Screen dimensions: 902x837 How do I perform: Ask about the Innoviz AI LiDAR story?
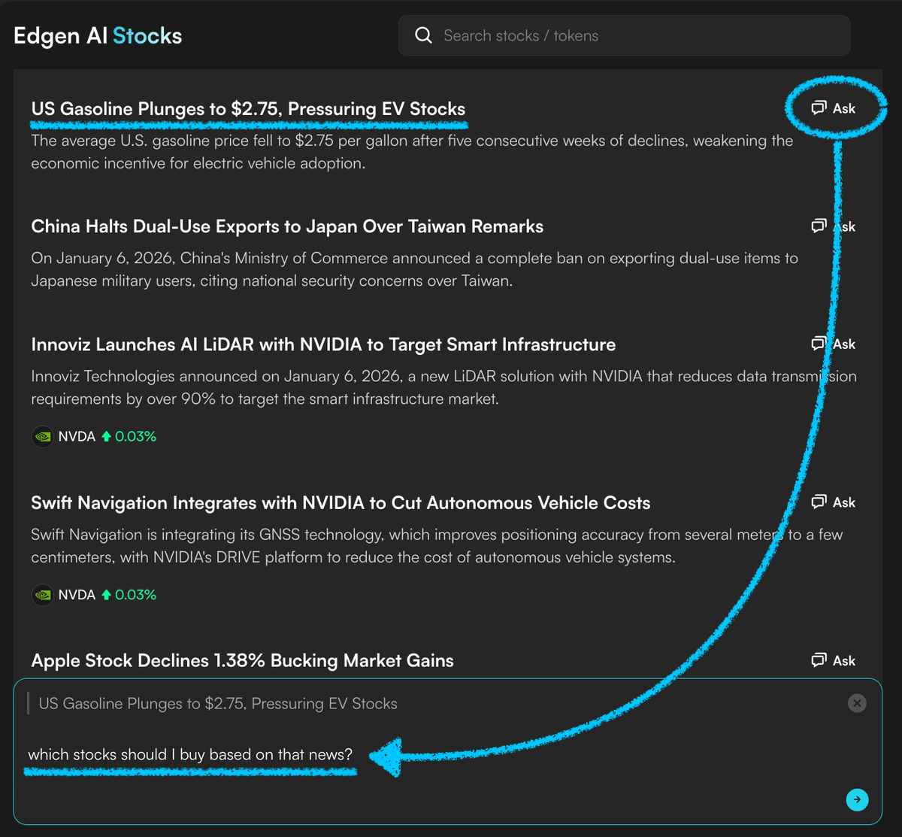pyautogui.click(x=834, y=344)
